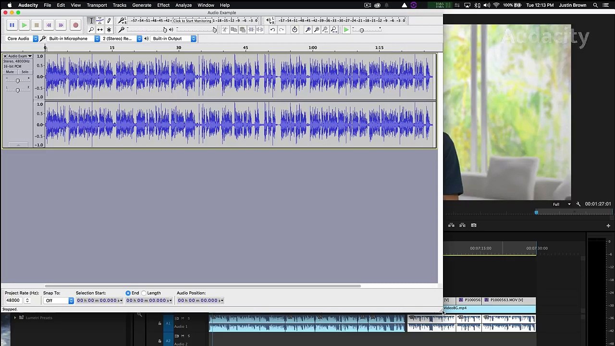Open the Core Audio host dropdown

point(22,38)
